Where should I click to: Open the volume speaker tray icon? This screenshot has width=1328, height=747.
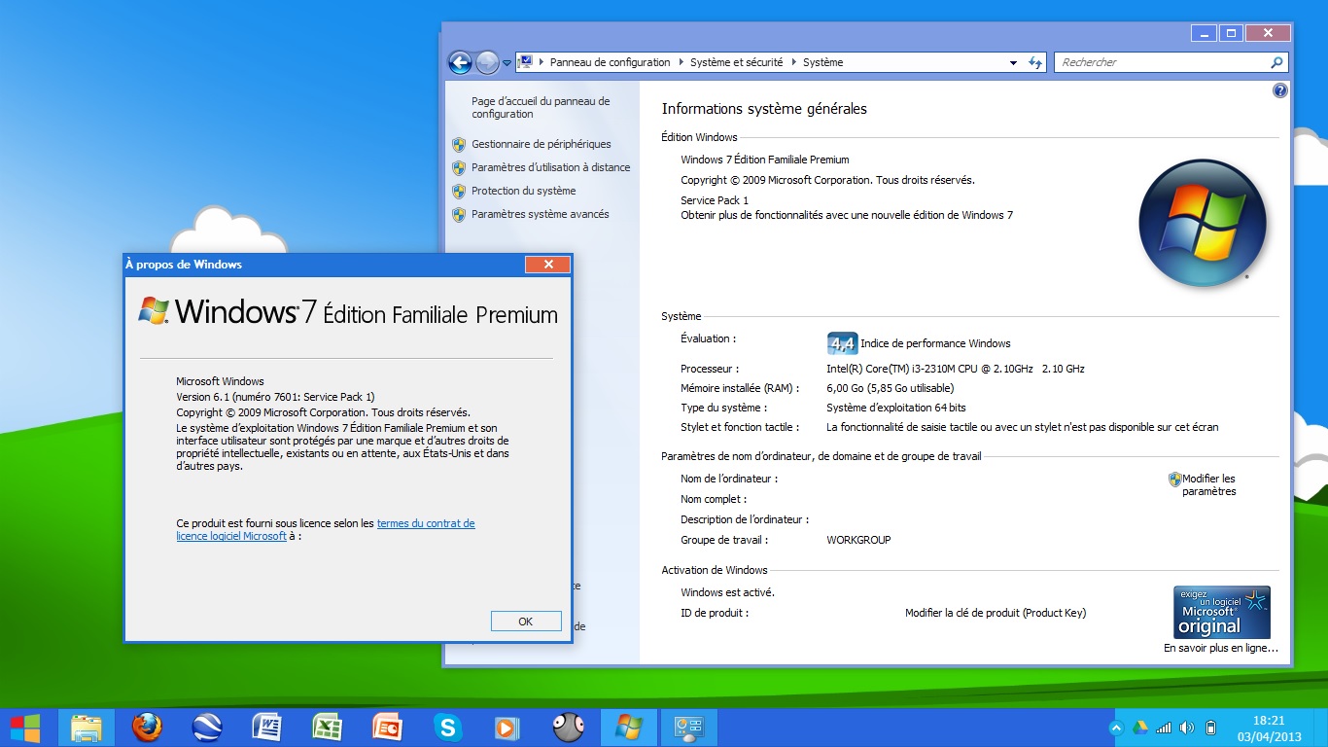tap(1187, 728)
